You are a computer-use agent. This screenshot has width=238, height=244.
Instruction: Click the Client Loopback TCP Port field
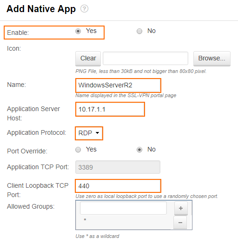118,186
